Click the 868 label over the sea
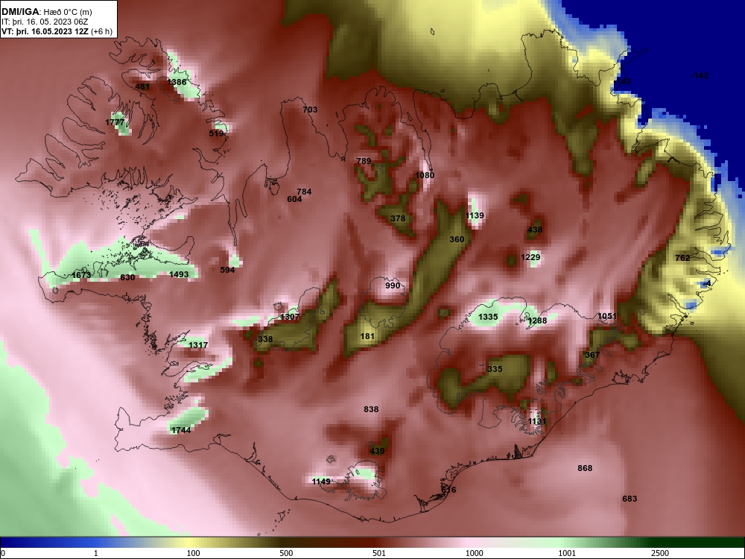The image size is (745, 559). pyautogui.click(x=585, y=468)
